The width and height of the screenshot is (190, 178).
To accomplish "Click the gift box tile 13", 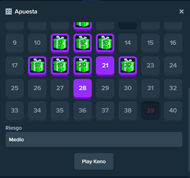I will [105, 43].
